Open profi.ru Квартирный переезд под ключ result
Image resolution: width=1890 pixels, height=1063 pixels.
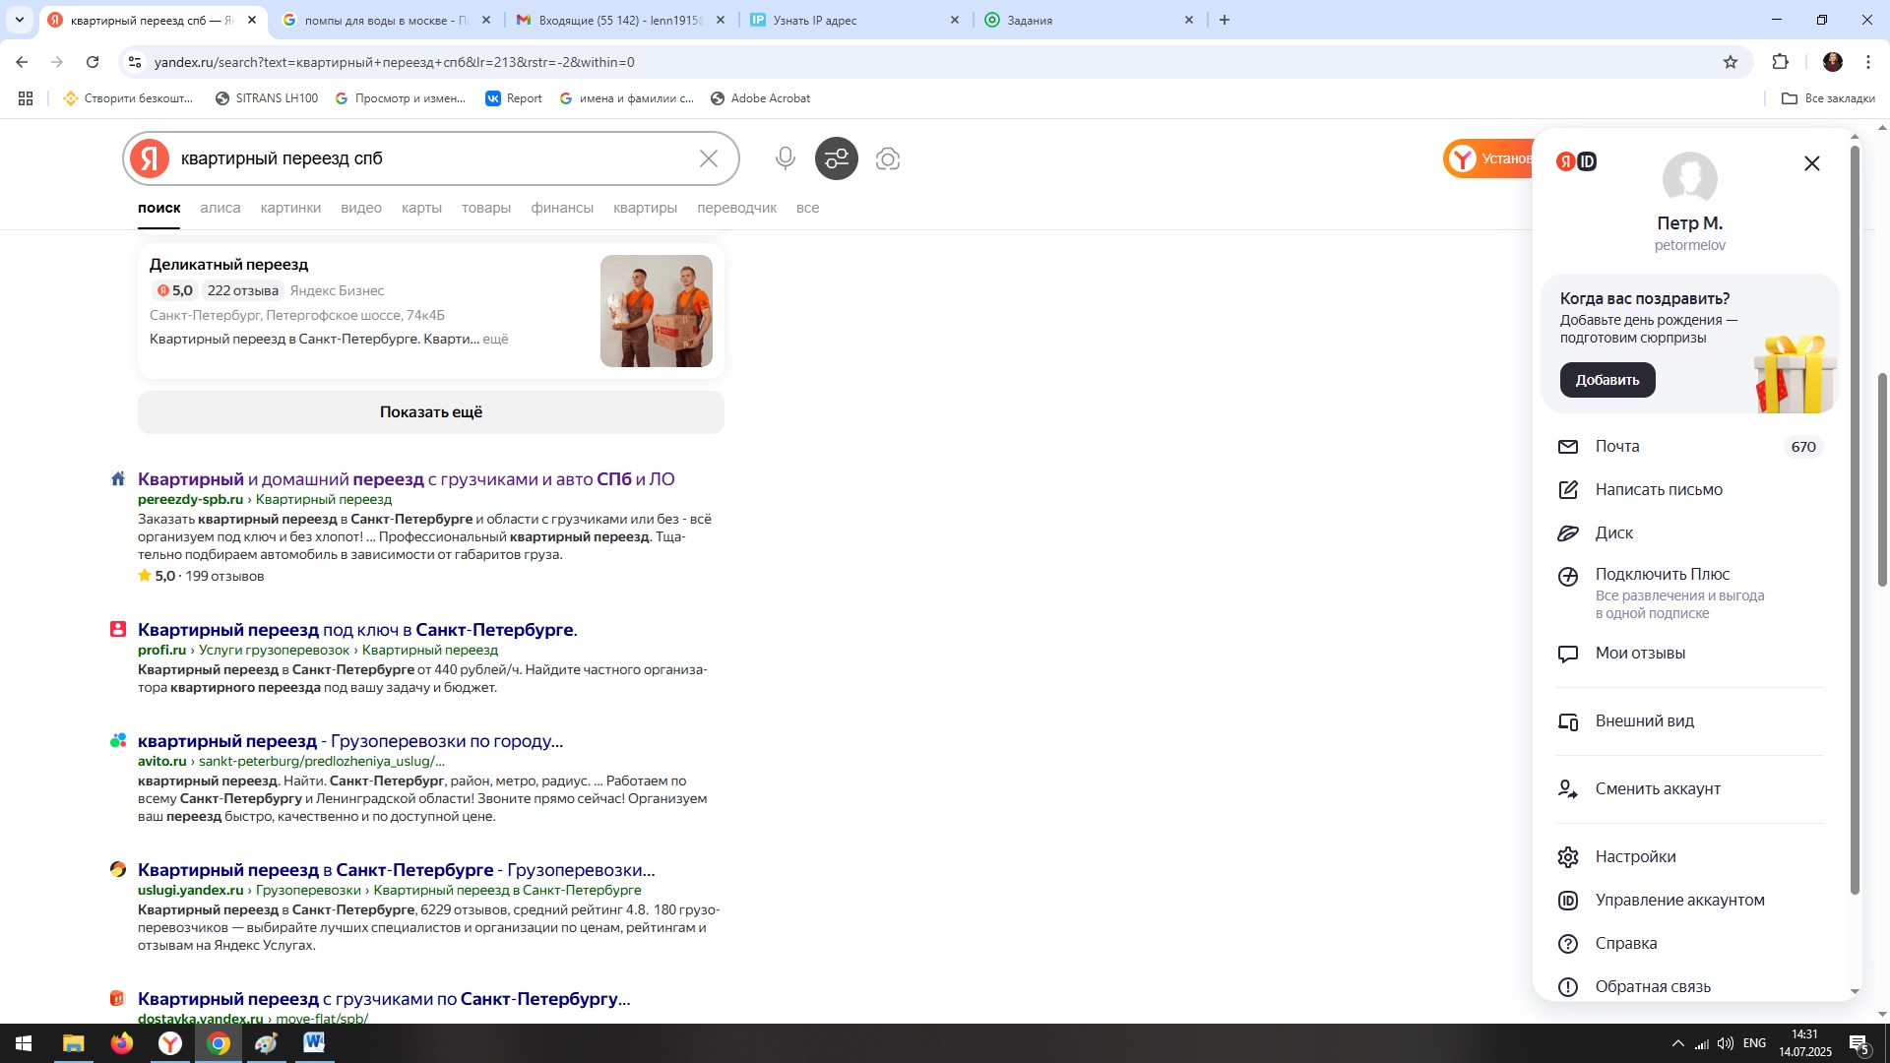point(357,630)
